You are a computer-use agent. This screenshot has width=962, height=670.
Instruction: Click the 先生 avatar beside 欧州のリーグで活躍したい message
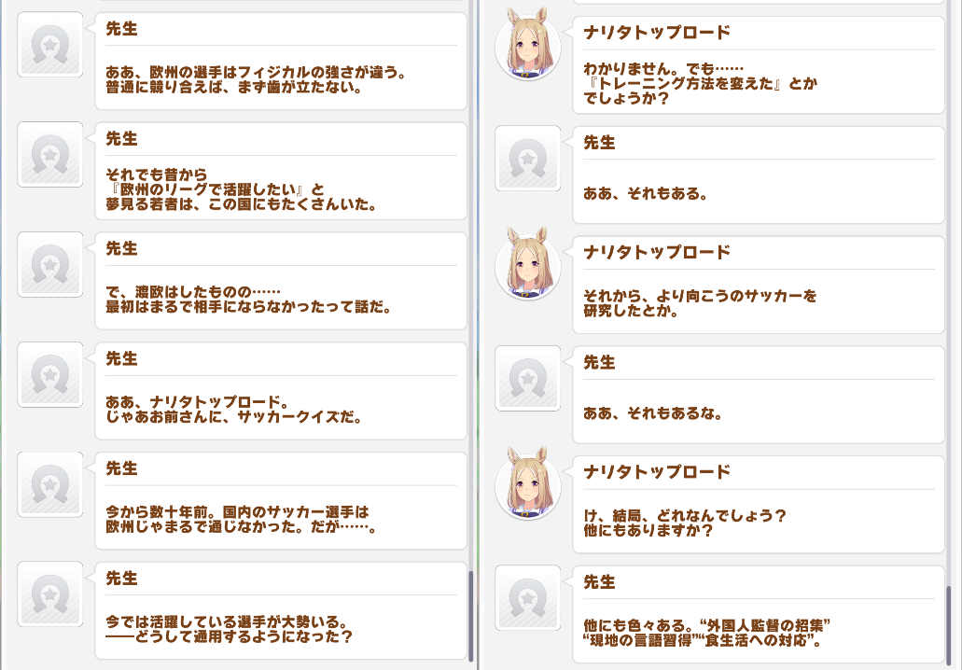coord(50,155)
